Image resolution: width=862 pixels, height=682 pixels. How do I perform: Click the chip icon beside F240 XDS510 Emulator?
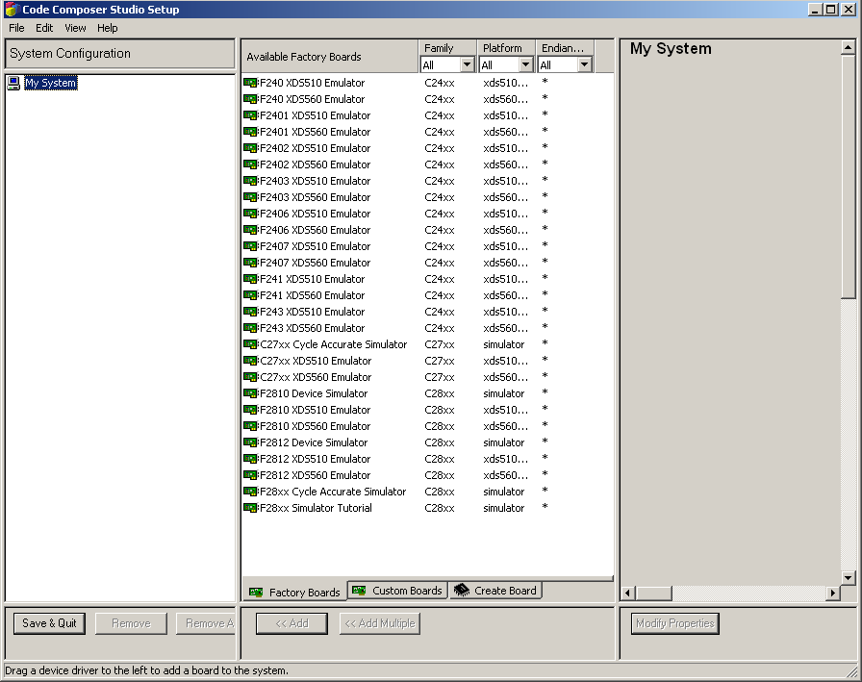(x=250, y=83)
